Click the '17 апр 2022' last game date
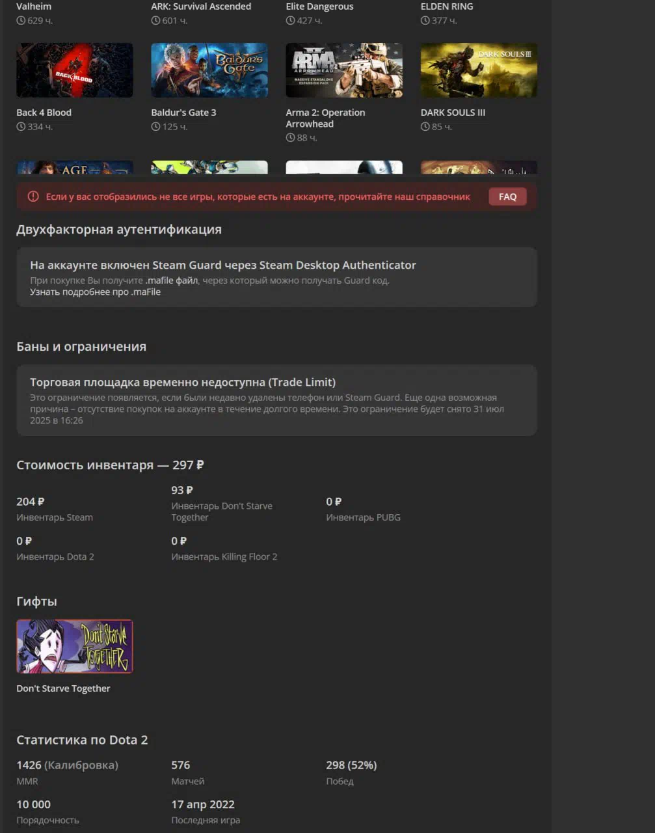The image size is (655, 833). (x=203, y=804)
